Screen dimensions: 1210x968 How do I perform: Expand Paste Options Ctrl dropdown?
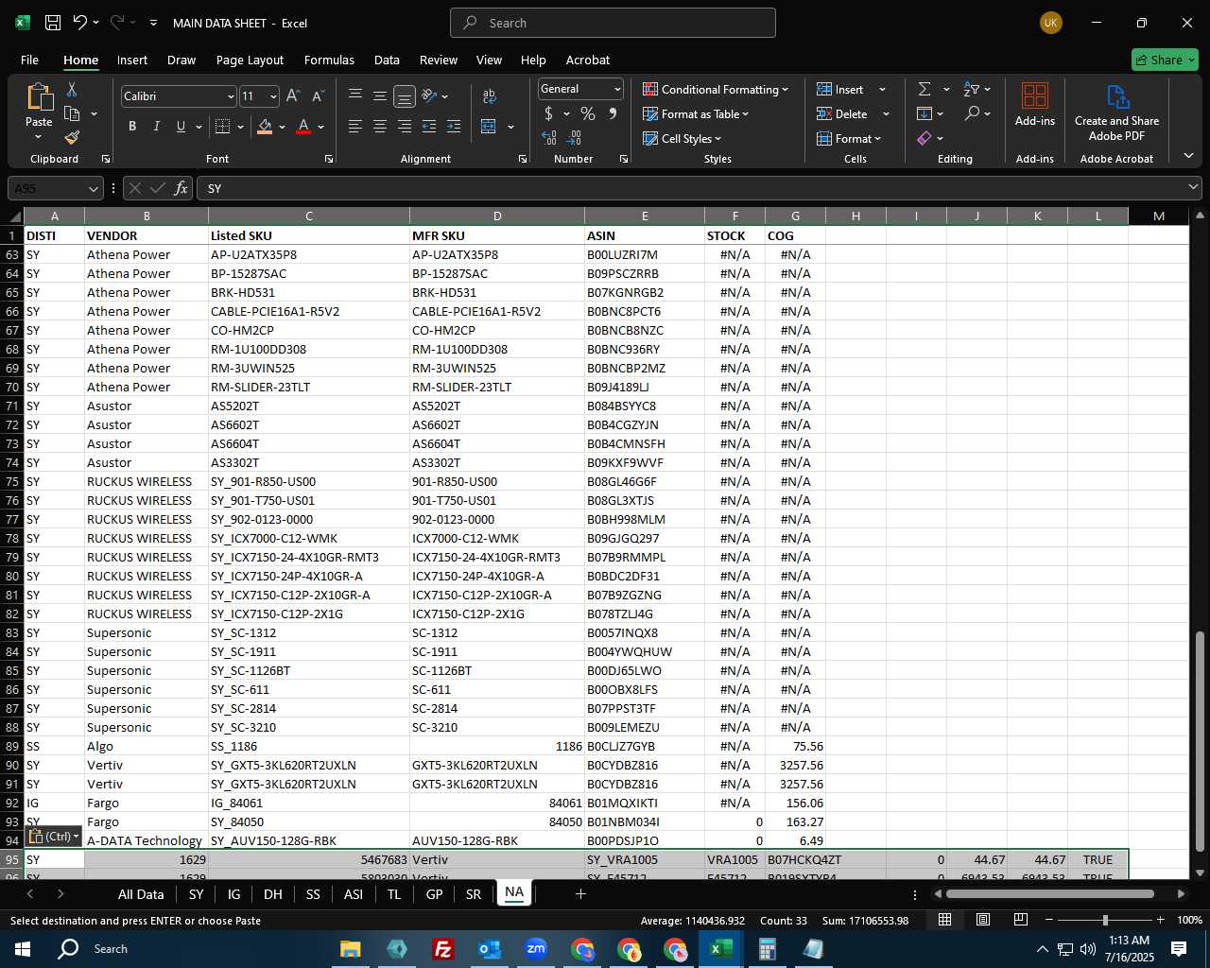[54, 837]
